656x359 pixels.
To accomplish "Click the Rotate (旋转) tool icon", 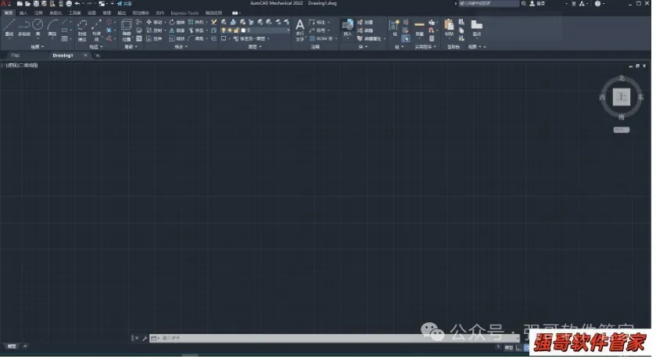I will (172, 22).
